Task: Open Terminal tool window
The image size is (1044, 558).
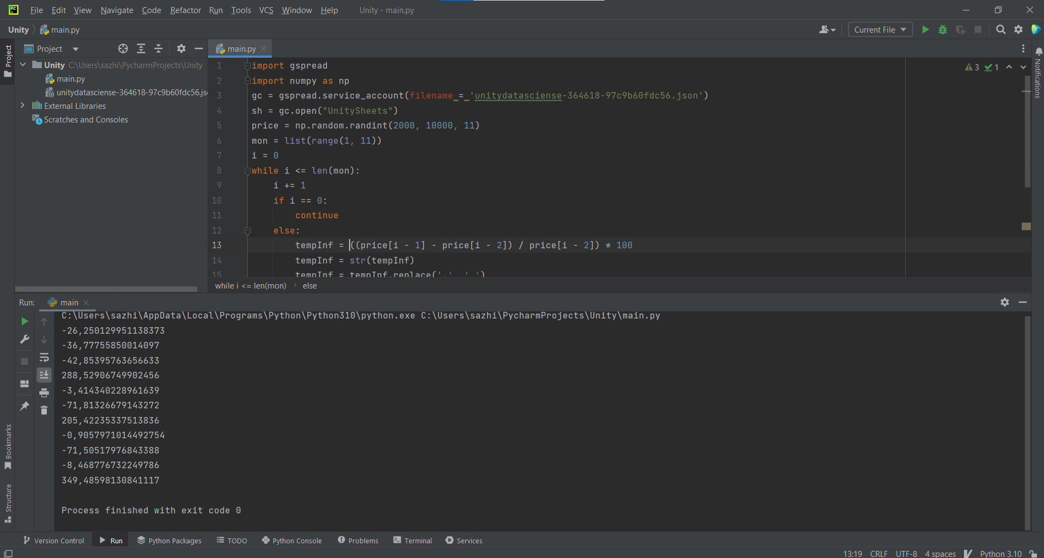Action: 413,540
